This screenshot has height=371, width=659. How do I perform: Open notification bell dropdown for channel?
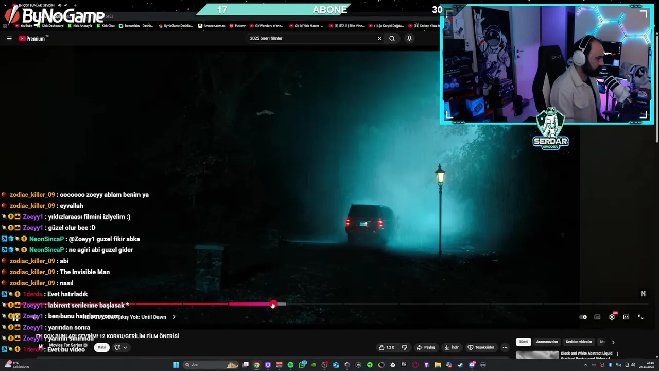click(x=120, y=347)
